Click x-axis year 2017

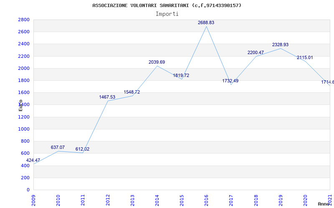(x=231, y=200)
